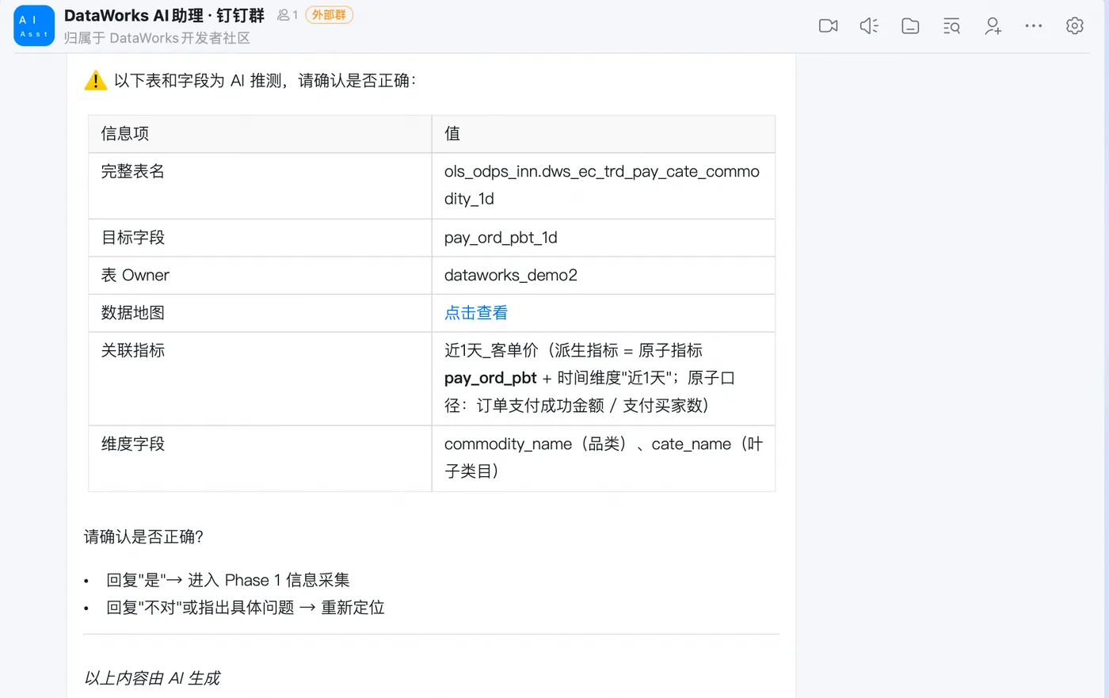Screen dimensions: 1109x698
Task: Click 归属于 DataWorks开发者社区 subtitle
Action: pos(157,38)
